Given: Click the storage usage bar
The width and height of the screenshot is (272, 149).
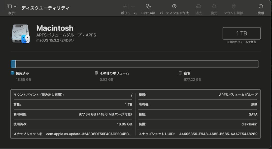Looking at the screenshot, I should [135, 64].
